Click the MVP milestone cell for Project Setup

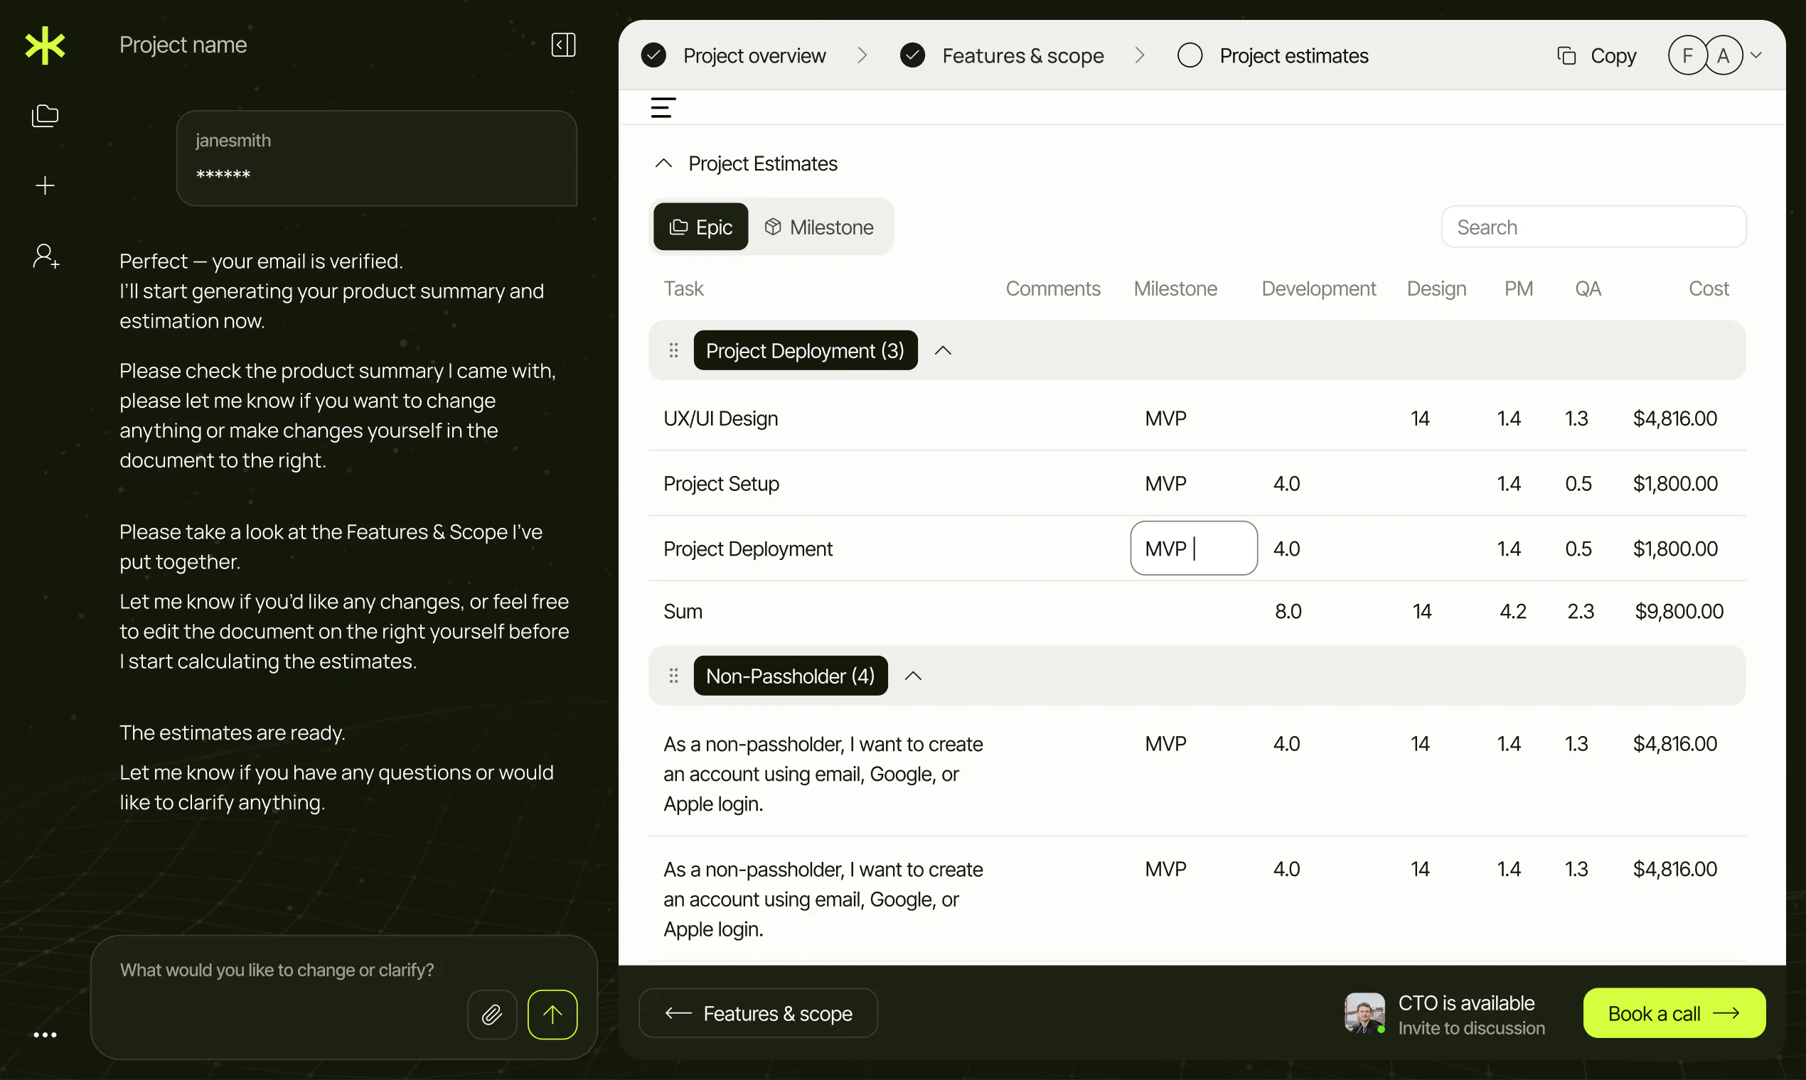[x=1165, y=484]
